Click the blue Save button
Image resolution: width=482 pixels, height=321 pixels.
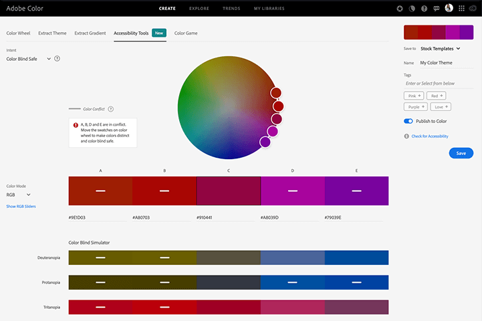[461, 153]
